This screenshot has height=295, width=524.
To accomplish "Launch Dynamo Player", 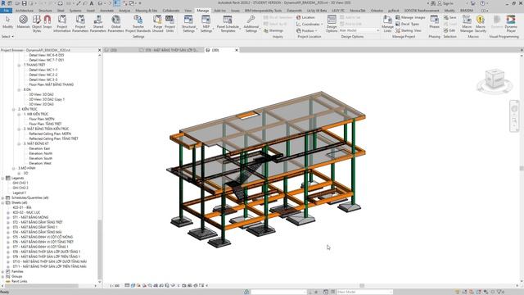I will 511,24.
